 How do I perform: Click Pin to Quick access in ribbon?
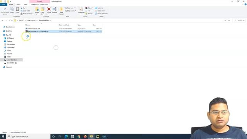pyautogui.click(x=5, y=11)
